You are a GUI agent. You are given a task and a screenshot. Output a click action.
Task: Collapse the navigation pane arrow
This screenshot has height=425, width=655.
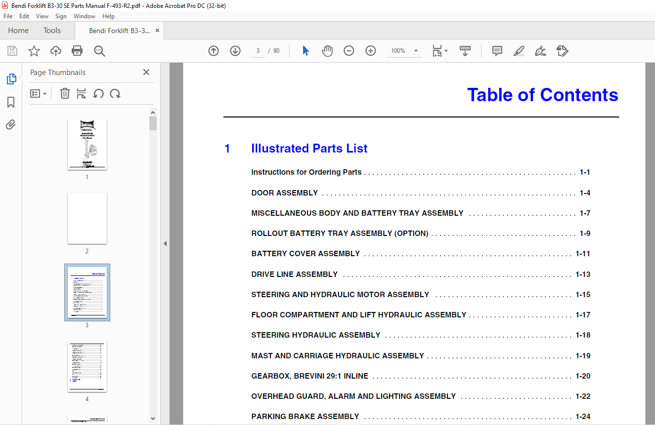[165, 244]
